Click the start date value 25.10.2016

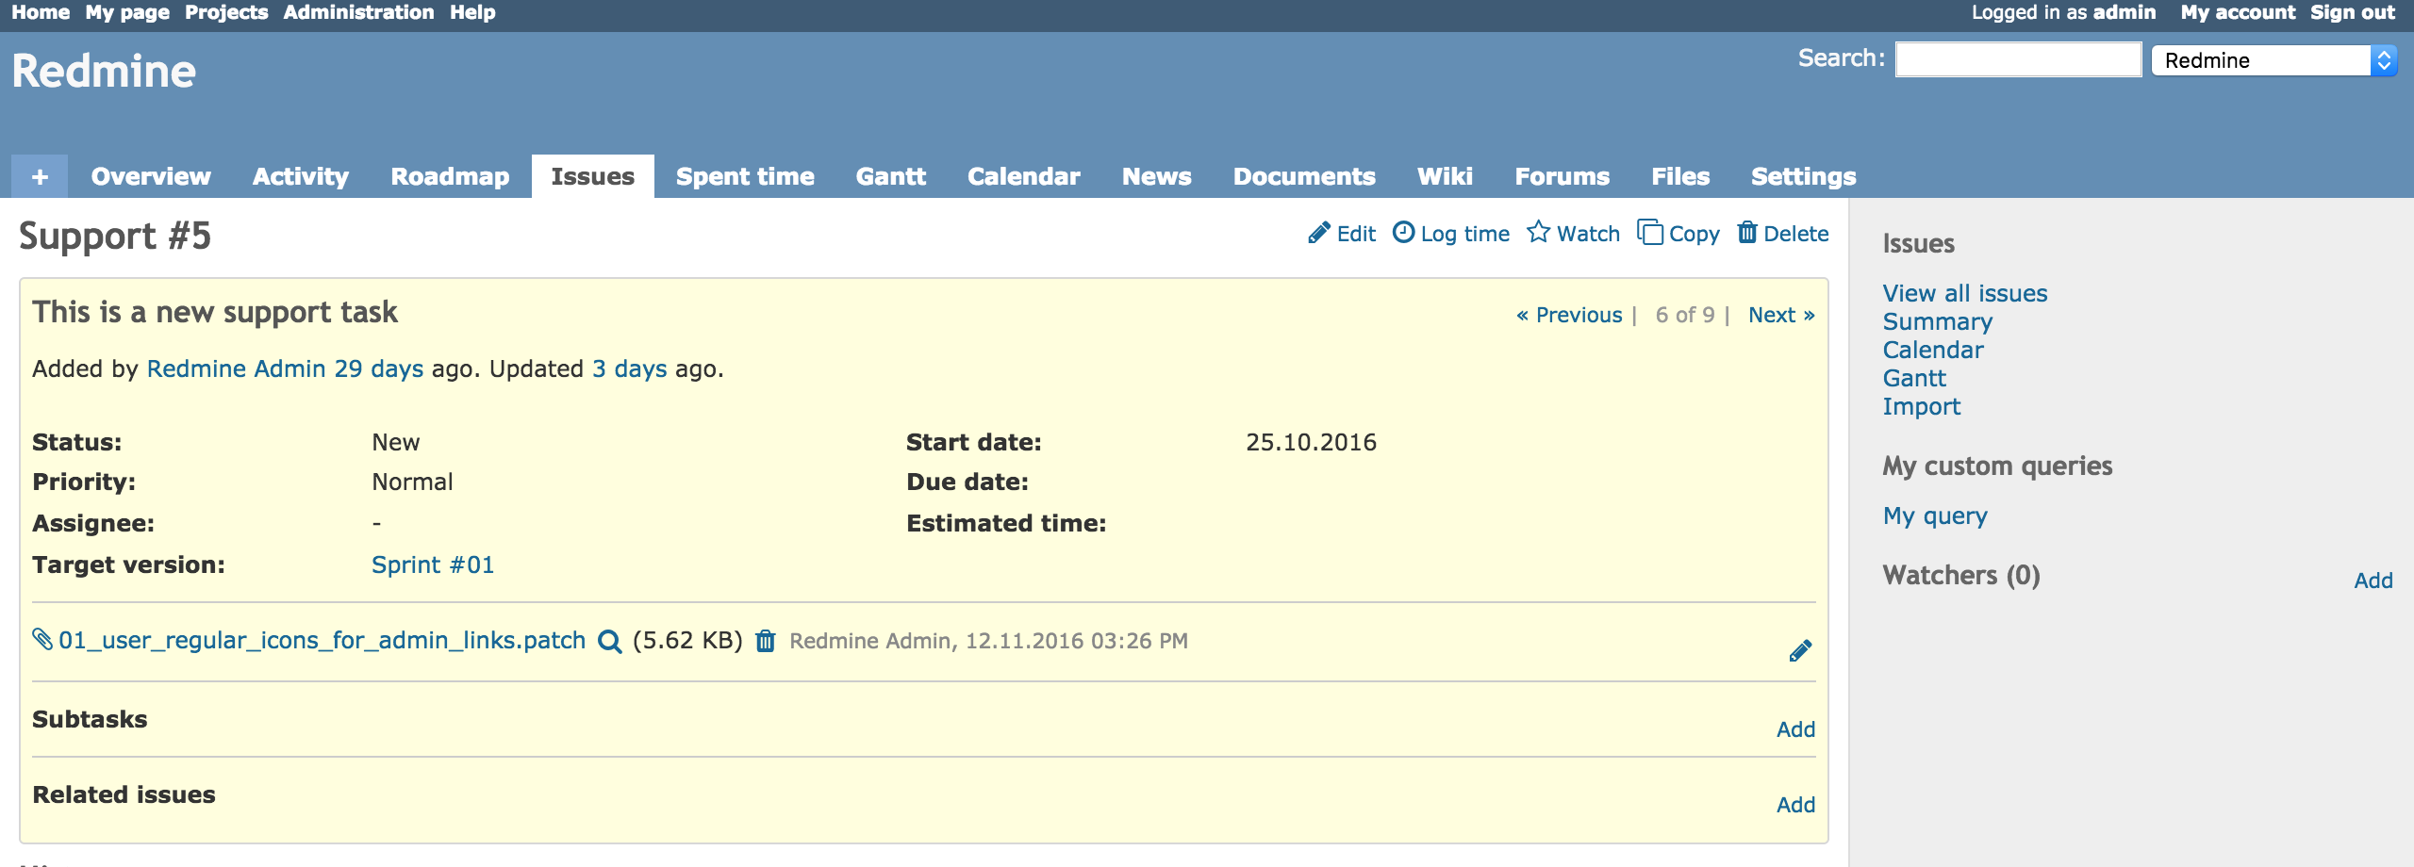(1311, 442)
